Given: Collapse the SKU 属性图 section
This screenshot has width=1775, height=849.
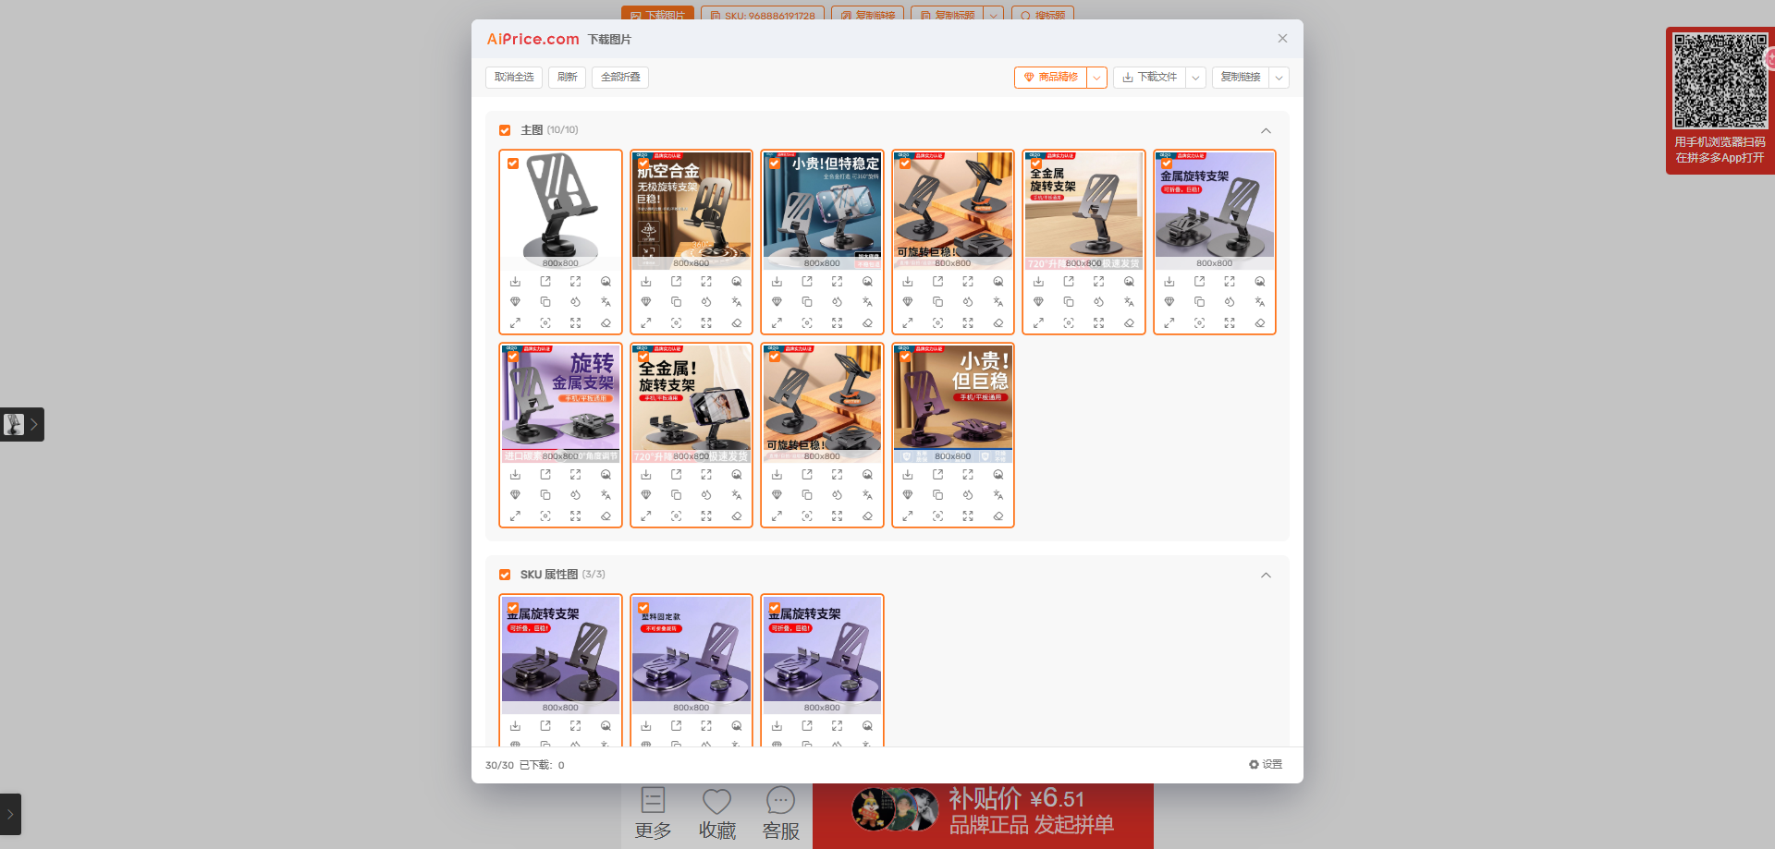Looking at the screenshot, I should (x=1266, y=575).
